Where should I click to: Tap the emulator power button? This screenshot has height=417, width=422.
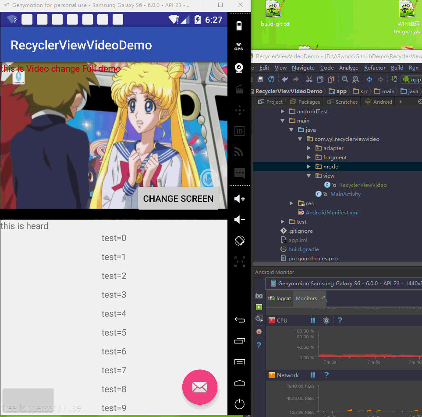(x=240, y=403)
